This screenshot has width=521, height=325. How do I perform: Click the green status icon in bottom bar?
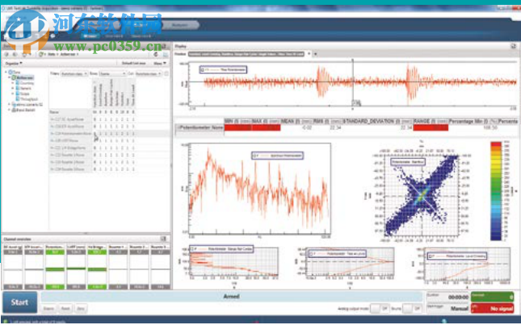4,321
